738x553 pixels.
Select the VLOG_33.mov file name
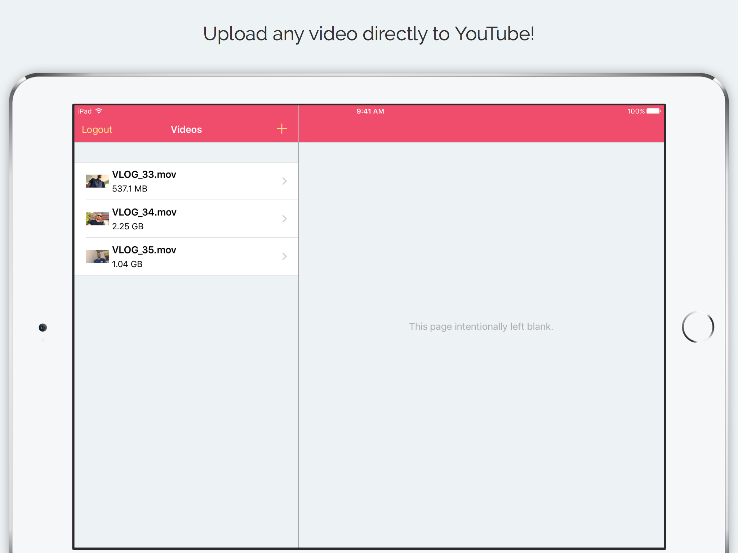(144, 175)
